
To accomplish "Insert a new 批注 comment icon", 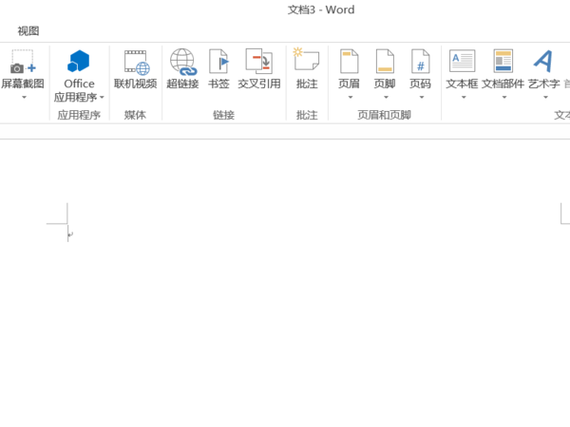I will (x=306, y=59).
